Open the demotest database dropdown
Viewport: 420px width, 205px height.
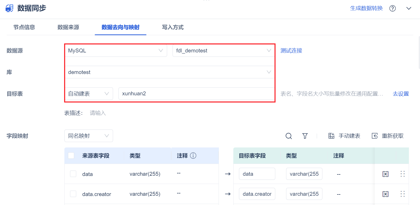coord(170,72)
